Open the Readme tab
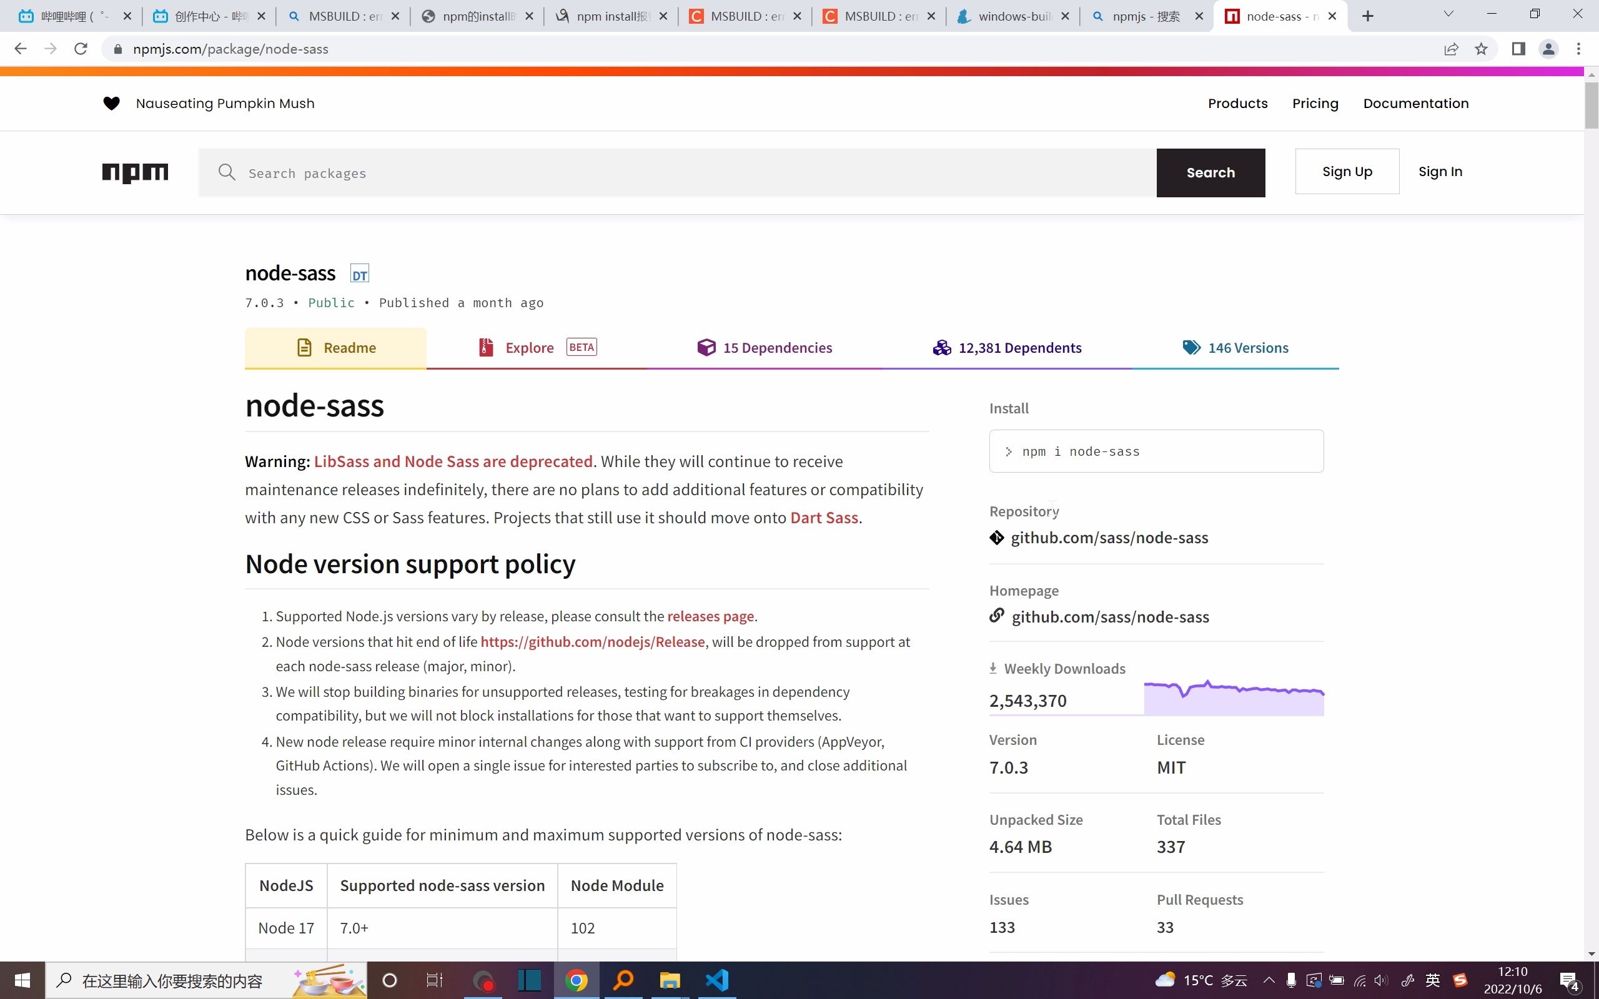 pyautogui.click(x=335, y=347)
